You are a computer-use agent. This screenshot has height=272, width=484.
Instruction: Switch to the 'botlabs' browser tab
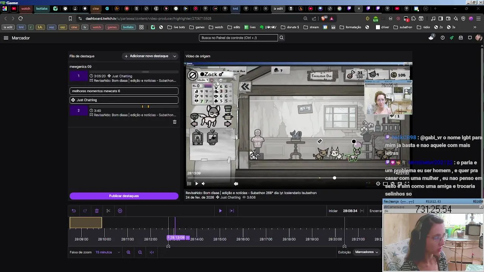(42, 9)
